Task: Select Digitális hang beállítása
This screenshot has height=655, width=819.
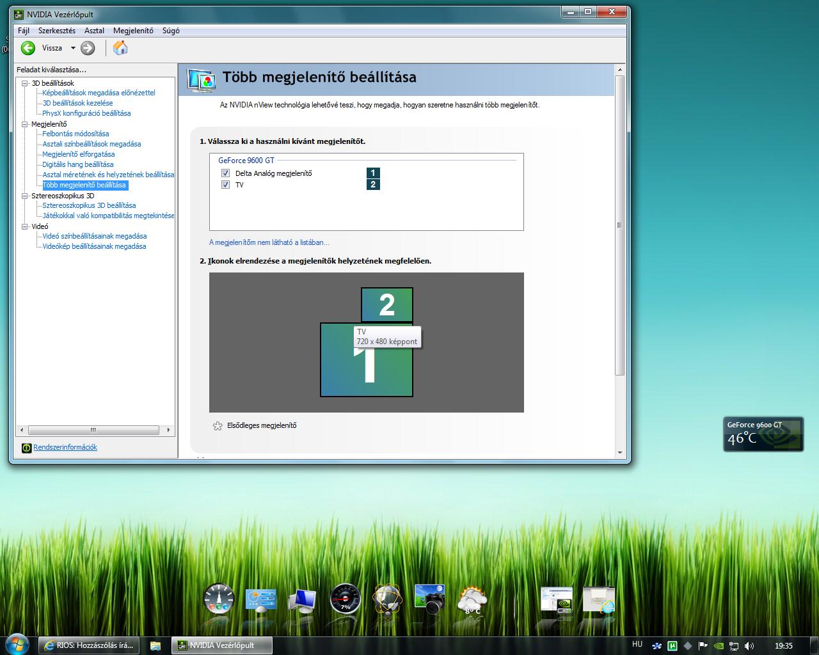Action: click(78, 164)
